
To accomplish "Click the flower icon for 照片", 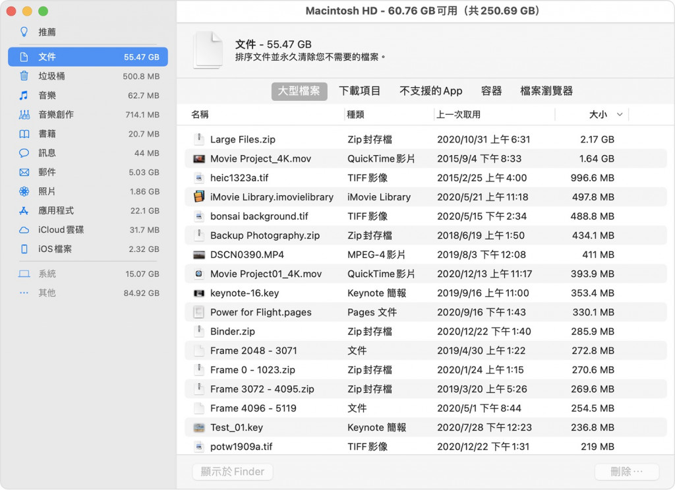I will pyautogui.click(x=24, y=191).
